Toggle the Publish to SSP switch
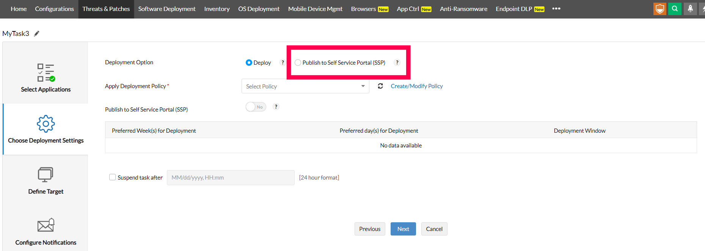This screenshot has width=705, height=251. (256, 107)
